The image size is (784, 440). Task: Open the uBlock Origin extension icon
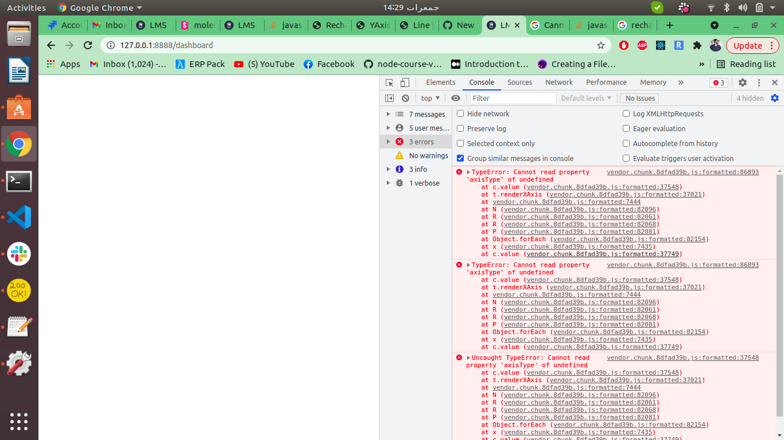tap(624, 44)
